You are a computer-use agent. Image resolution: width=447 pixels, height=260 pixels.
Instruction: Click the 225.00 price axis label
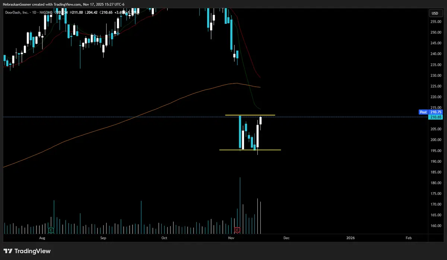(x=436, y=86)
